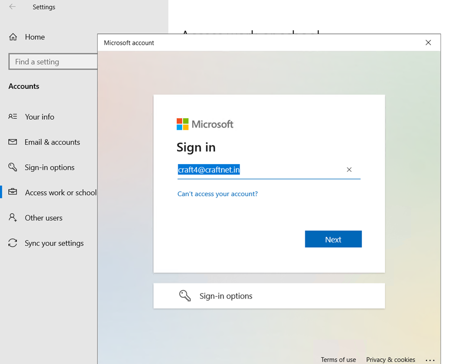Open the Other users page
Screen dimensions: 454x364
click(43, 218)
